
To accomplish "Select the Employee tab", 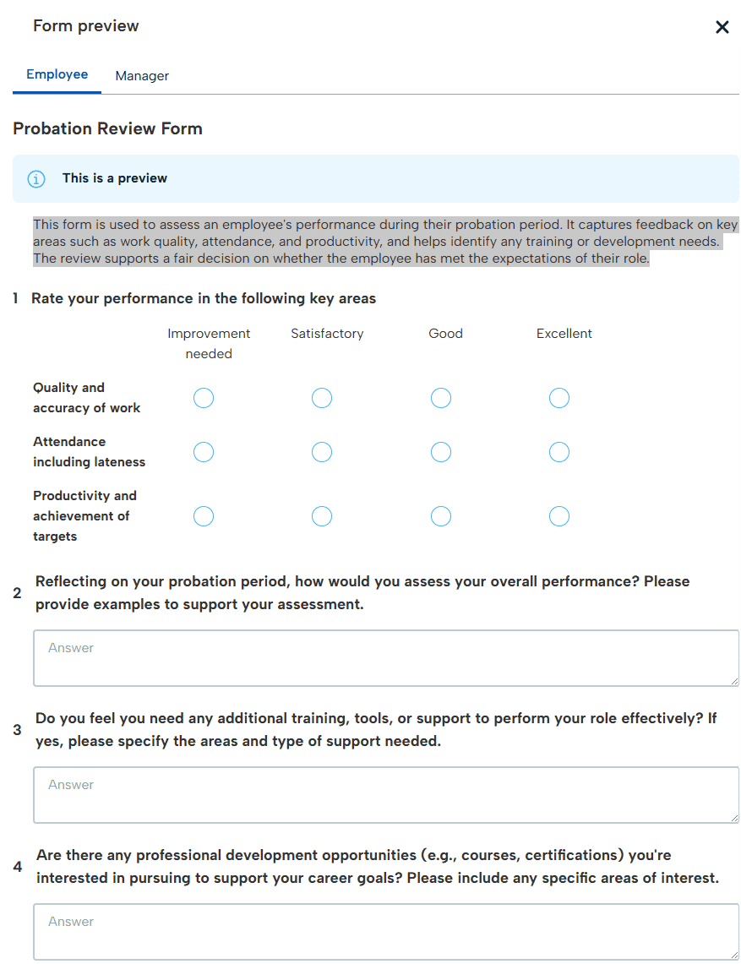I will point(57,74).
